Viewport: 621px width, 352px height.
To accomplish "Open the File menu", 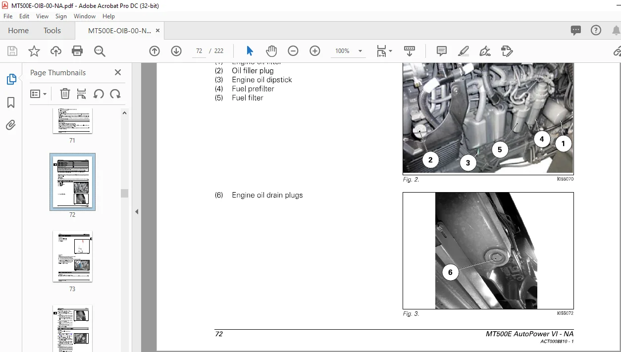I will point(8,16).
